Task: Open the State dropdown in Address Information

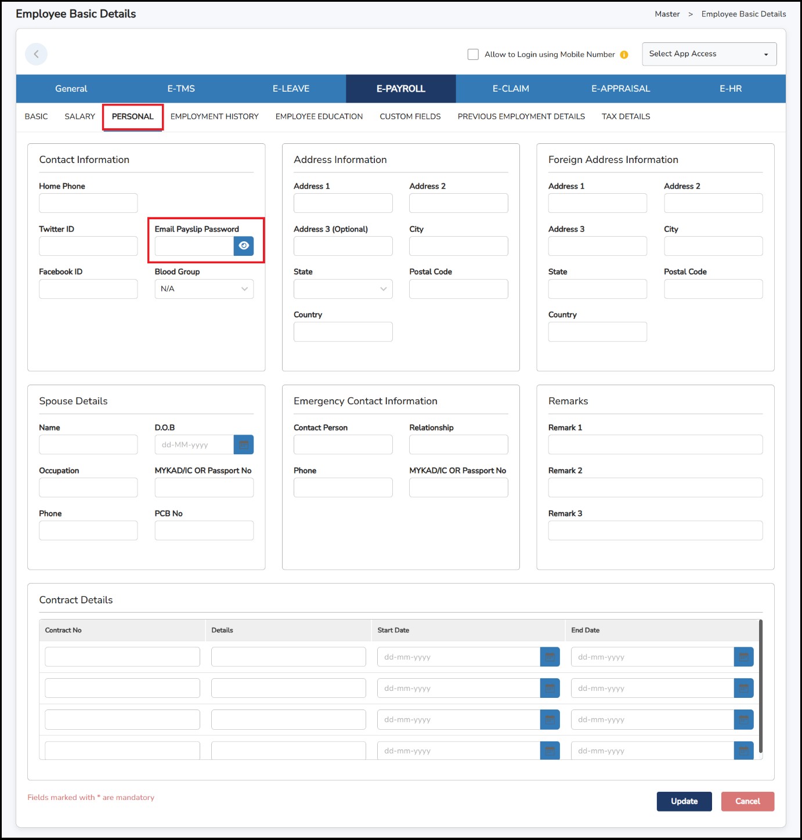Action: 342,289
